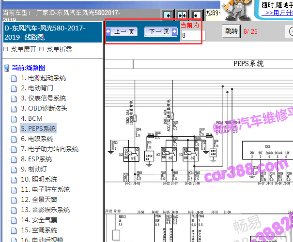Click the page icon beside 电子驻车系统
Viewport: 293px width, 242px height.
(14, 190)
